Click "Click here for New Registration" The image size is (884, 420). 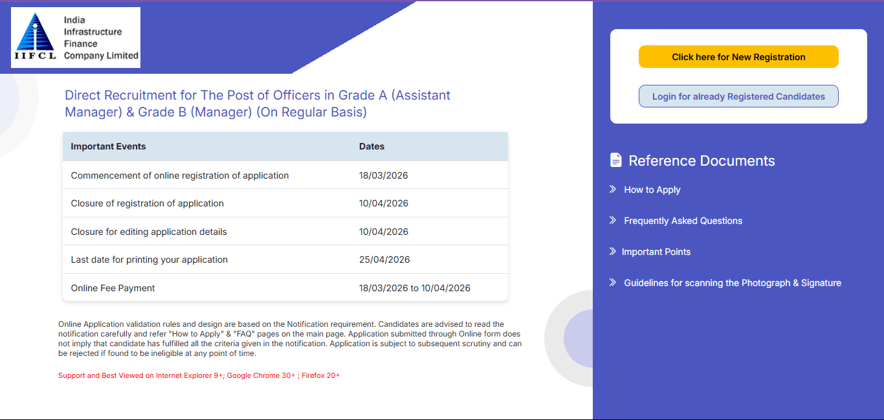click(738, 56)
